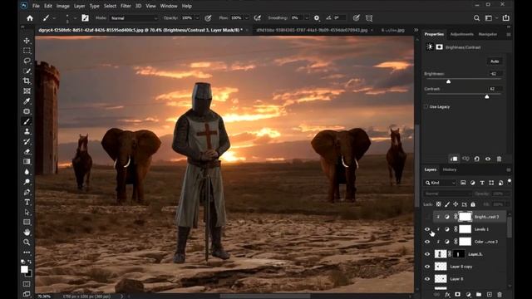
Task: Click the foreground color swatch
Action: [24, 269]
